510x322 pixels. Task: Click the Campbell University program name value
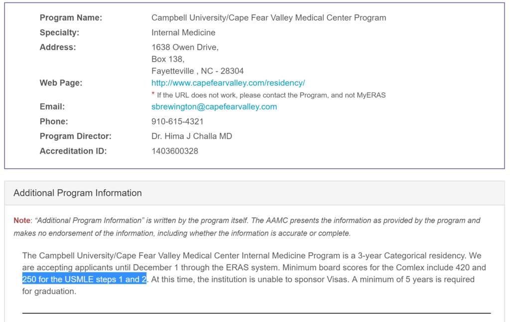tap(268, 18)
